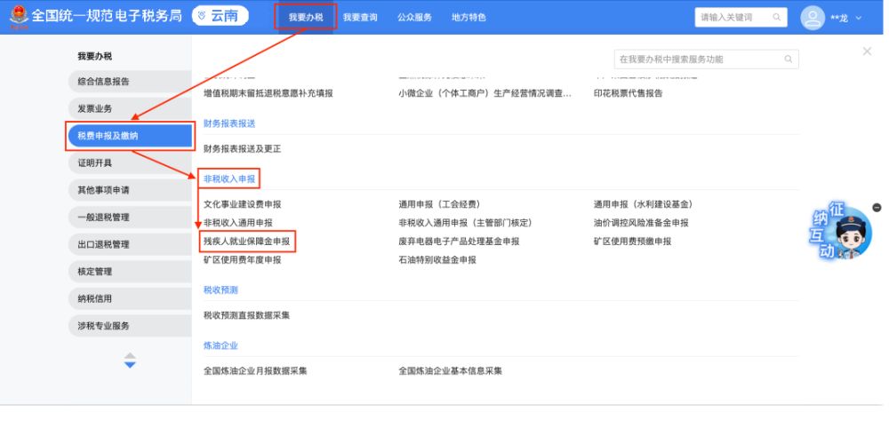Viewport: 889px width, 444px height.
Task: Switch to the 我要查询 menu
Action: (360, 17)
